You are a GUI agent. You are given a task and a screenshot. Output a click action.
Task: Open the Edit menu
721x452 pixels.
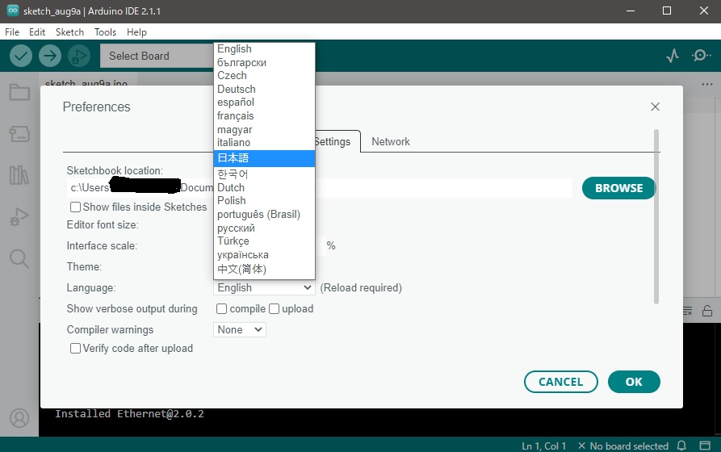coord(37,32)
